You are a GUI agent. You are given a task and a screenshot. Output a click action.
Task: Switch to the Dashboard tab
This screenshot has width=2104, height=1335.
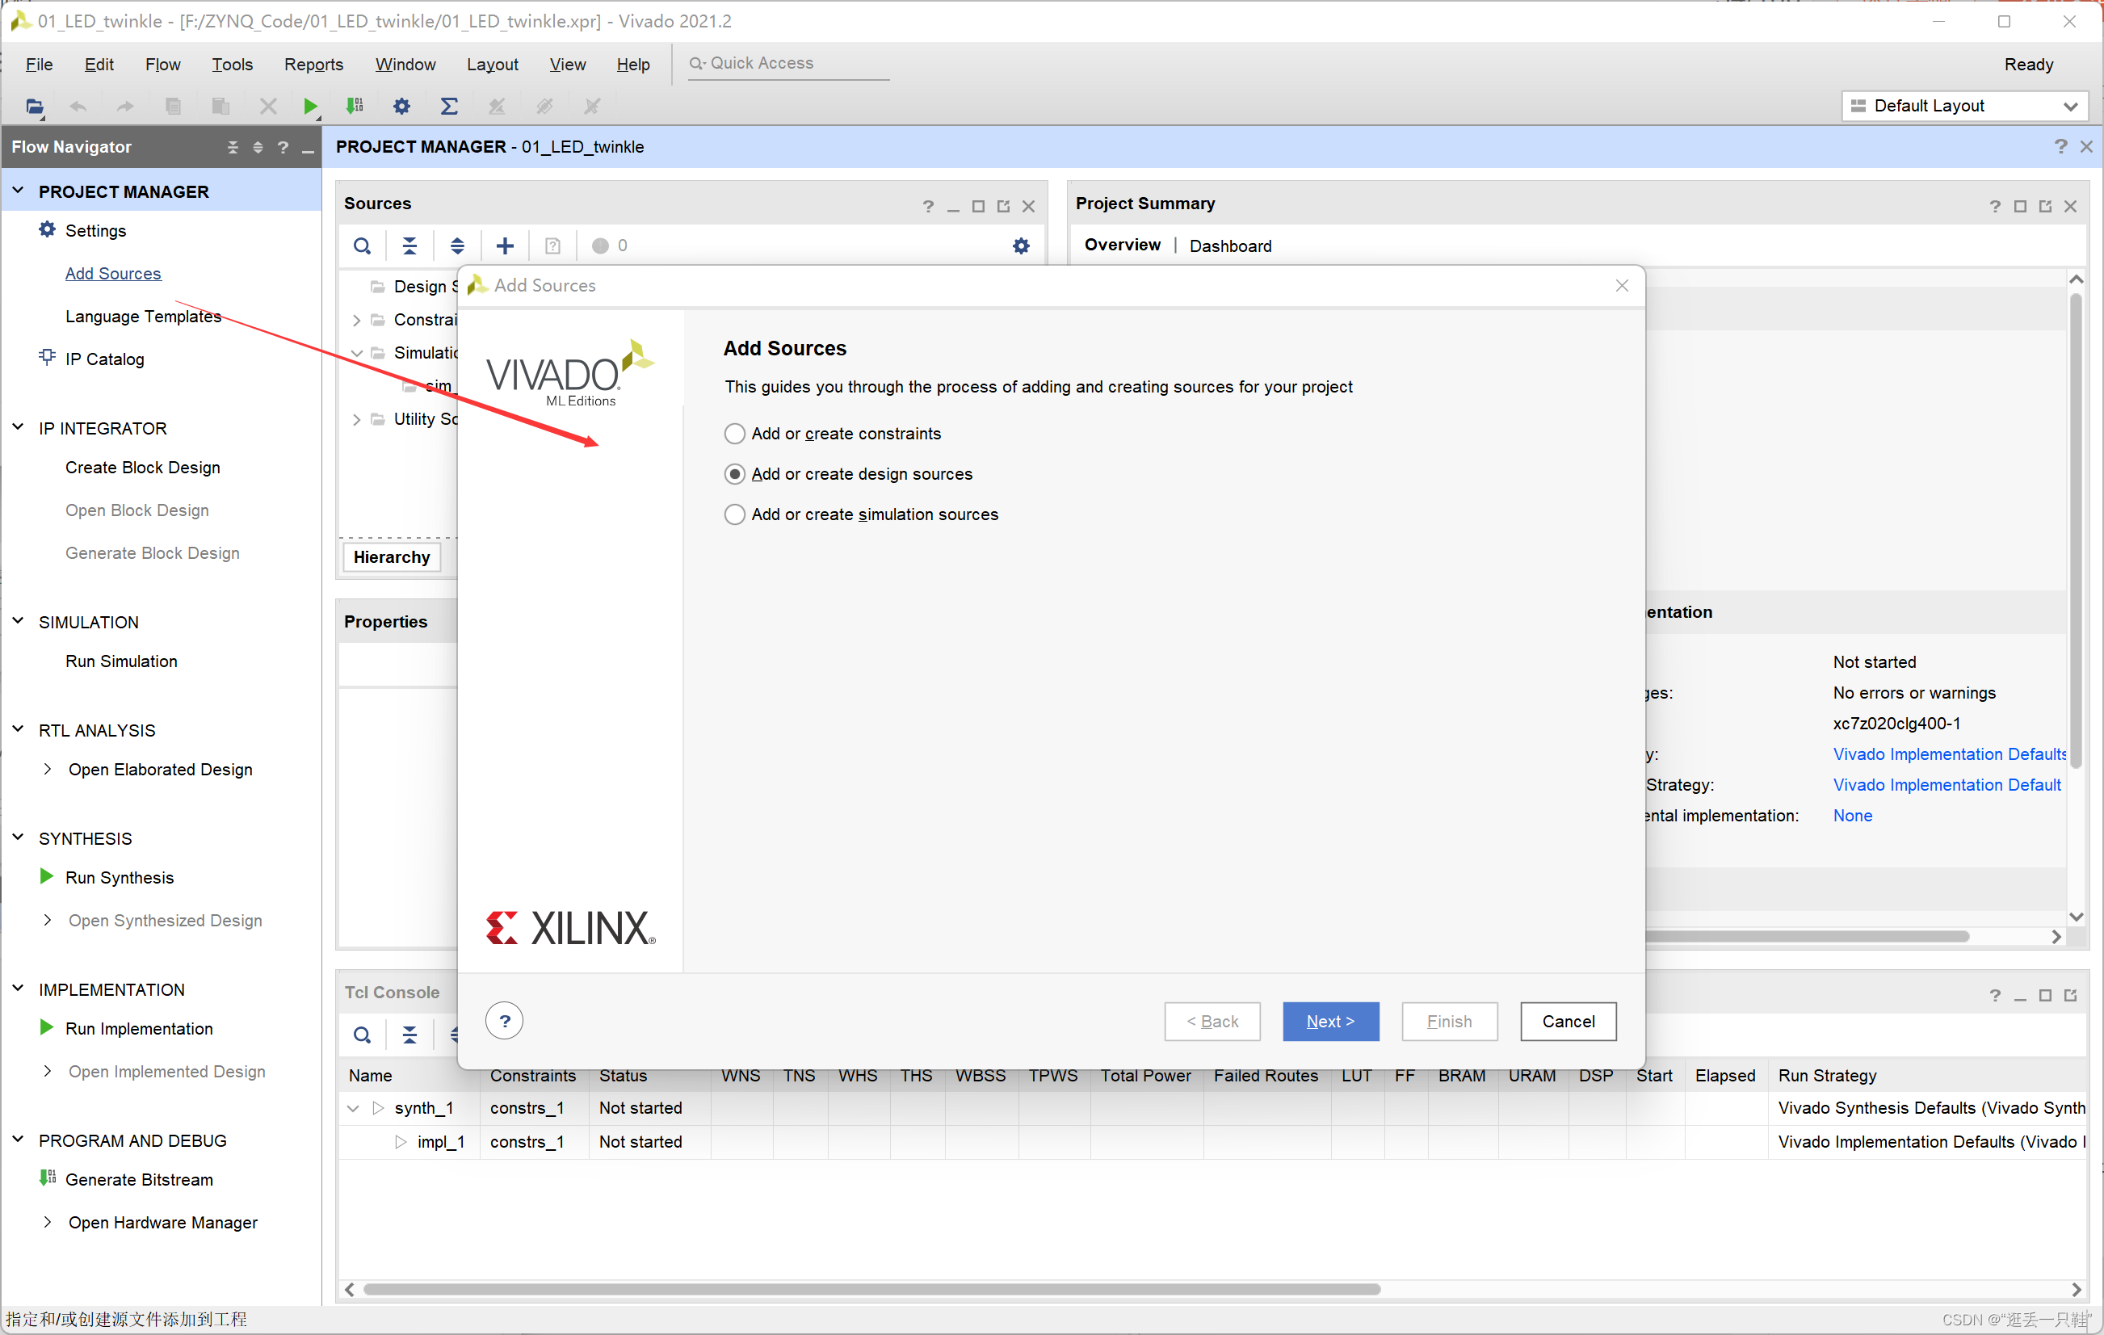1229,246
